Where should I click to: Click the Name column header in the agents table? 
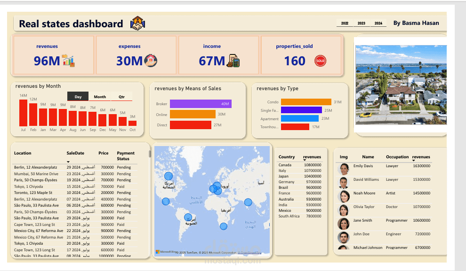click(368, 157)
